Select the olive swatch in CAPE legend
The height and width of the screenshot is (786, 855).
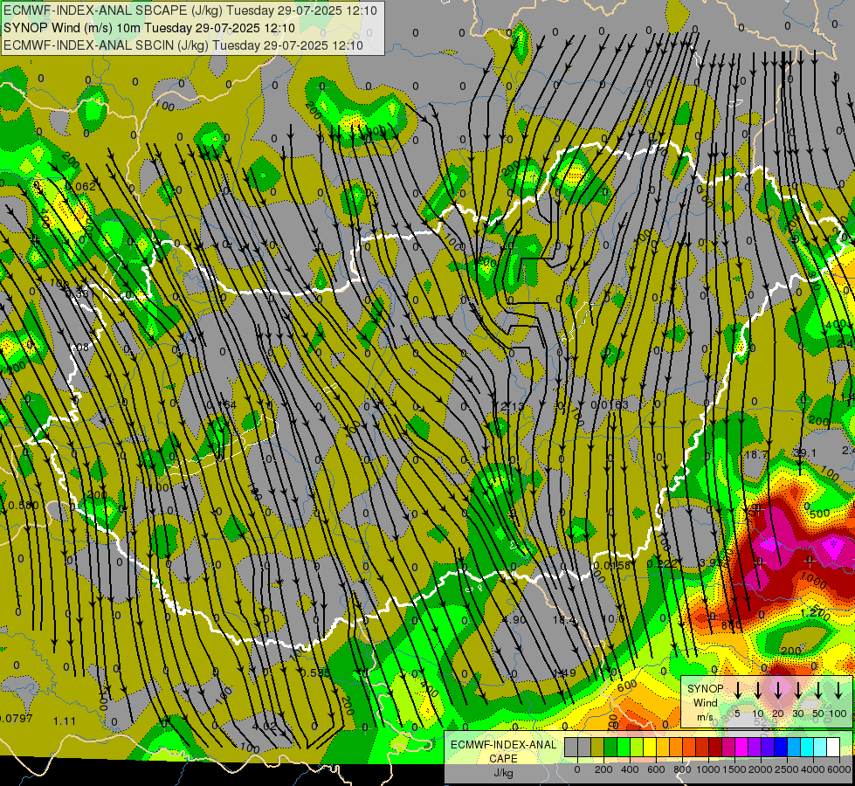[x=597, y=748]
